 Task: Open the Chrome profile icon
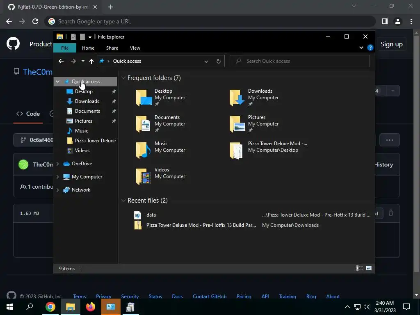[398, 21]
